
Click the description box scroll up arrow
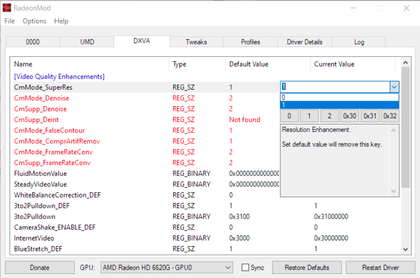pos(393,130)
